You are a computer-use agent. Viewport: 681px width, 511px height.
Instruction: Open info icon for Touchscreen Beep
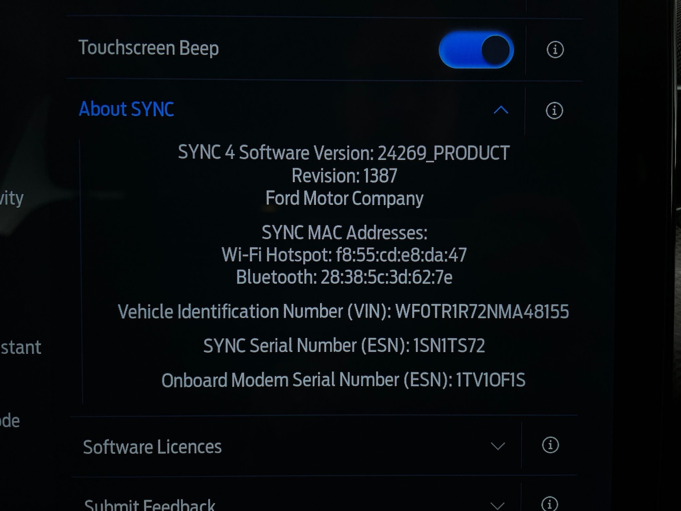point(555,50)
